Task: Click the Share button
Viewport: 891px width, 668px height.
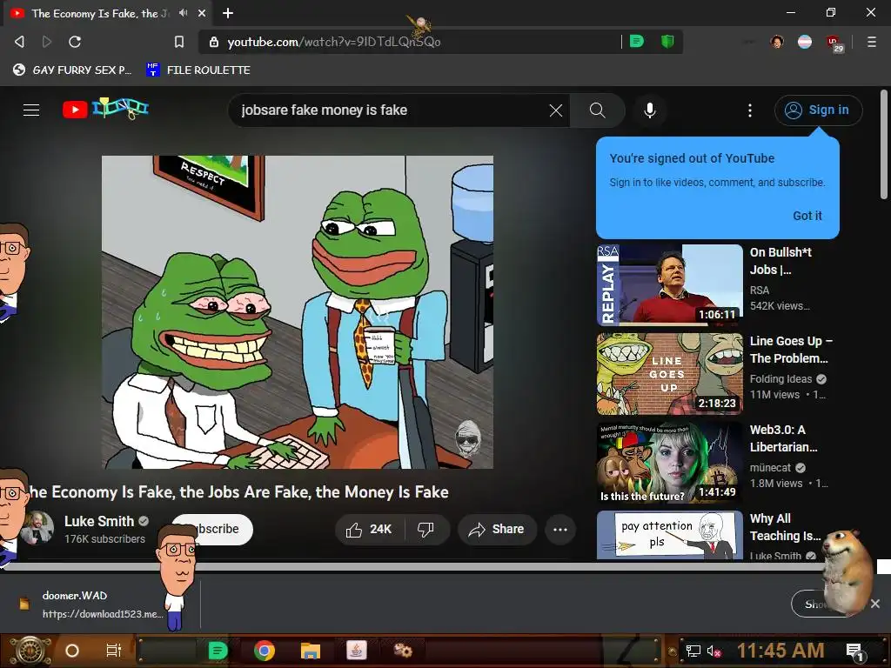Action: pyautogui.click(x=497, y=530)
